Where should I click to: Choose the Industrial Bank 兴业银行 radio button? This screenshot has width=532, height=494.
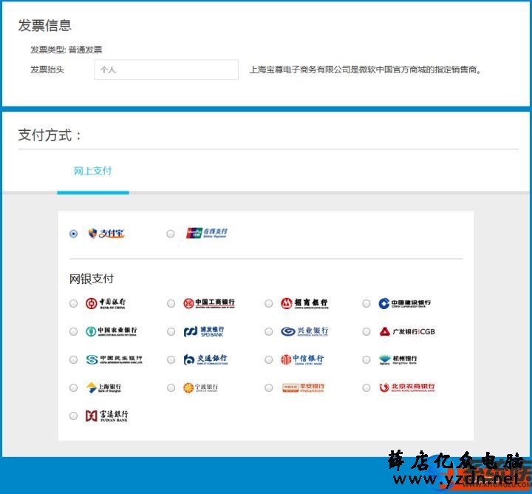point(269,331)
